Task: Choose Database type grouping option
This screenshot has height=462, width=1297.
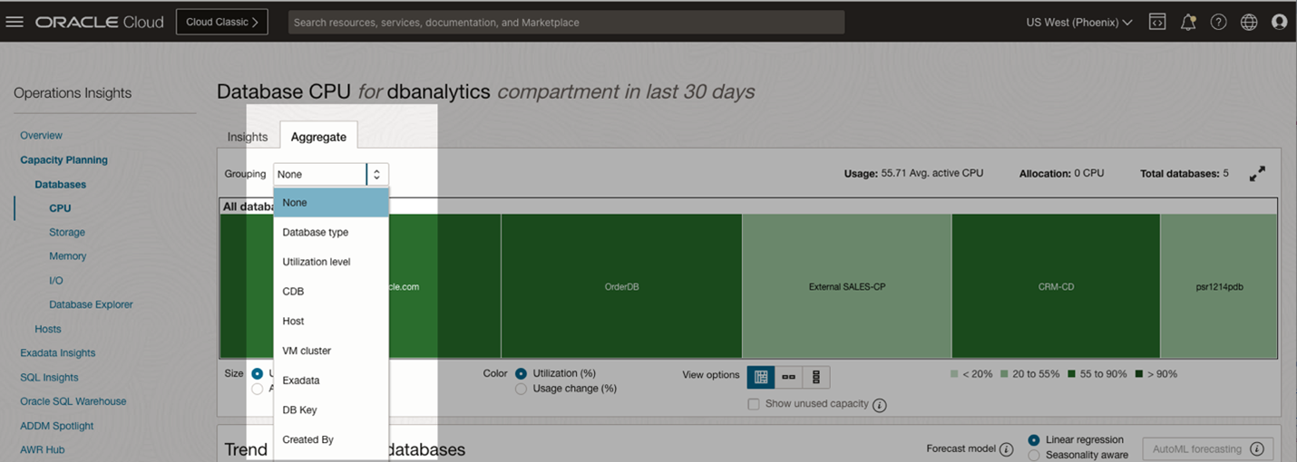Action: (x=331, y=233)
